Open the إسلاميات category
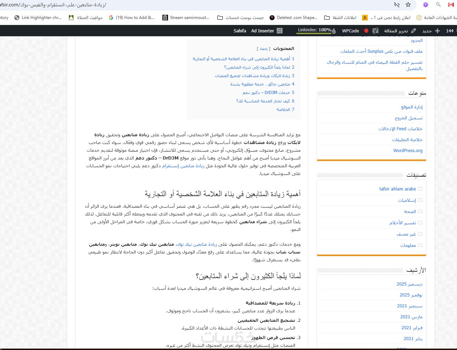The width and height of the screenshot is (457, 350). pyautogui.click(x=407, y=200)
